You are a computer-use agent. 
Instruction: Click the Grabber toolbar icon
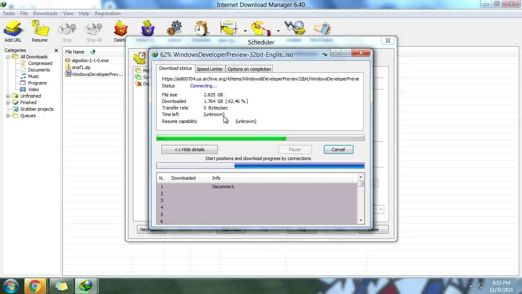295,29
